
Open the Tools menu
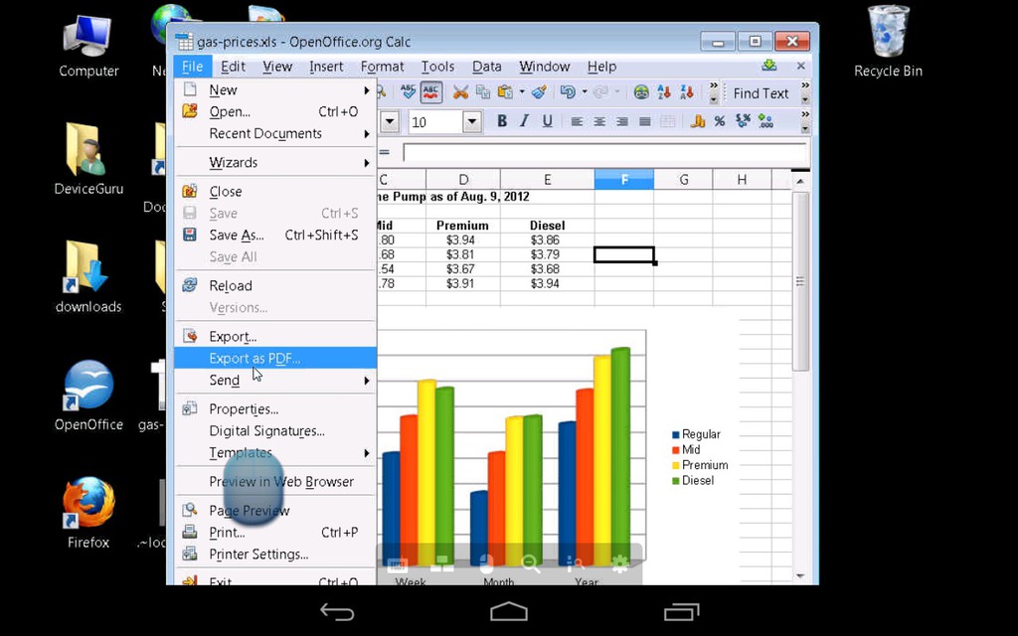(x=437, y=67)
